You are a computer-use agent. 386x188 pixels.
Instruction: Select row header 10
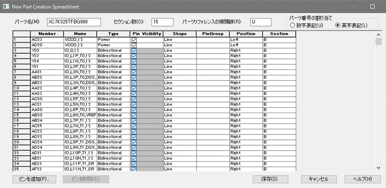pos(22,88)
